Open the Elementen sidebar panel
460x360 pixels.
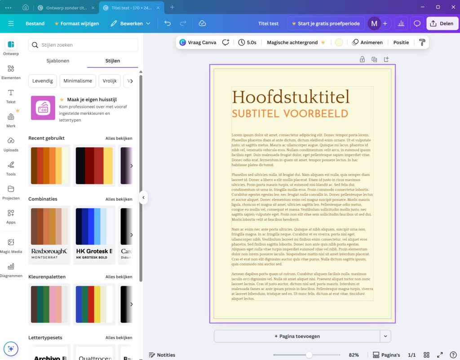point(11,72)
